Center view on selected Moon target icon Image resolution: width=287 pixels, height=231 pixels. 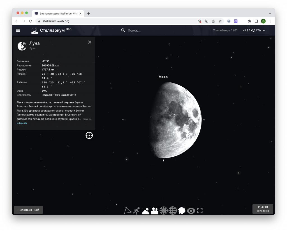click(89, 135)
